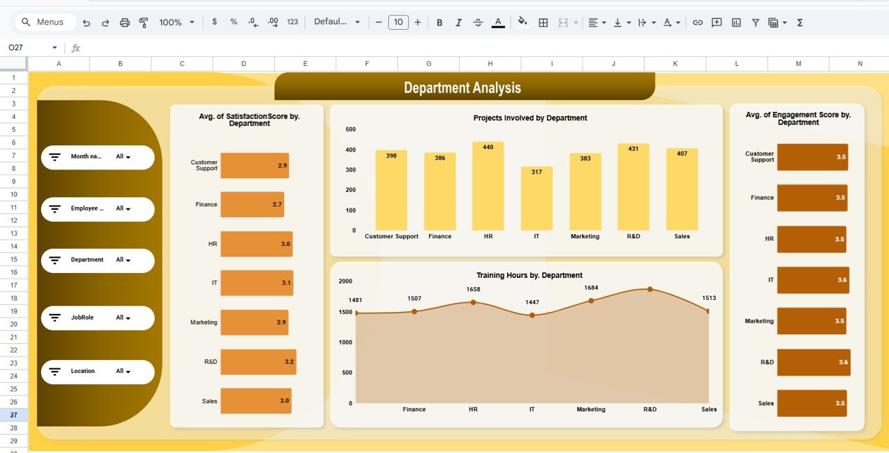
Task: Select the Paint format tool
Action: click(x=143, y=22)
